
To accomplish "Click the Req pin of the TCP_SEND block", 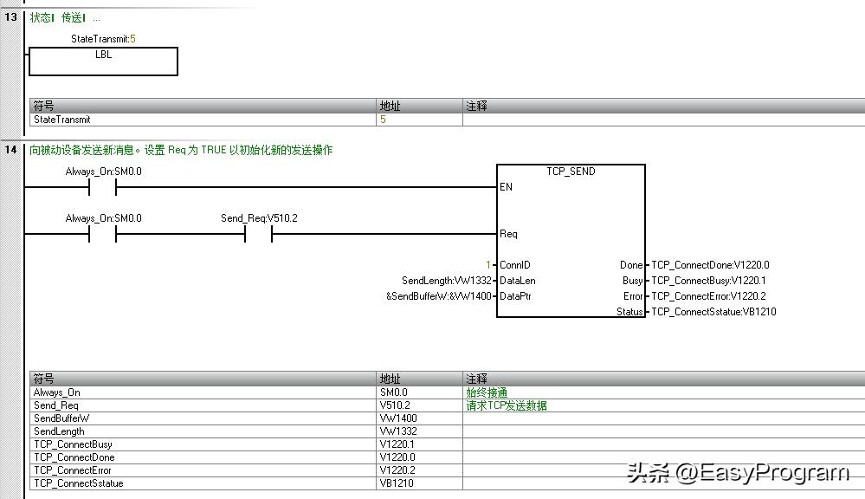I will 508,234.
